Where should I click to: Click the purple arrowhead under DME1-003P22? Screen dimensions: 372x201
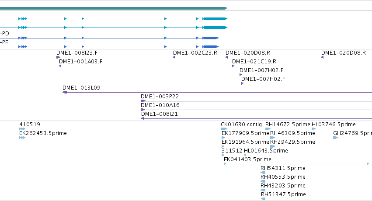[143, 101]
